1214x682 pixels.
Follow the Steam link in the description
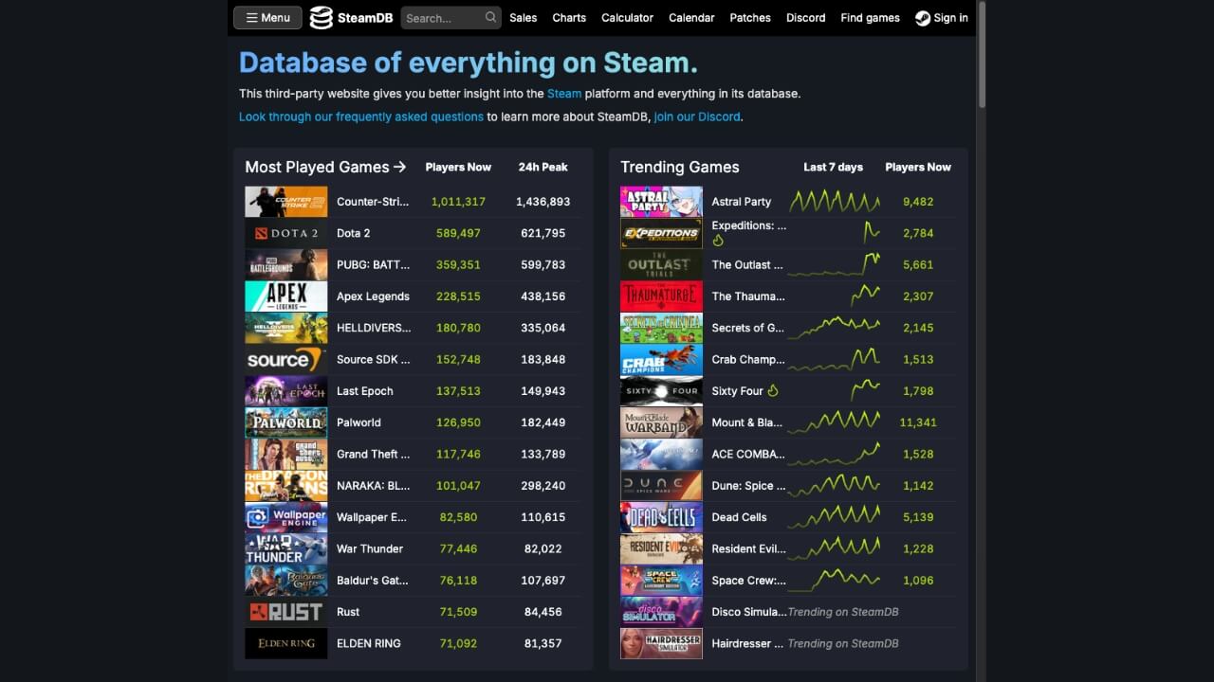(564, 94)
